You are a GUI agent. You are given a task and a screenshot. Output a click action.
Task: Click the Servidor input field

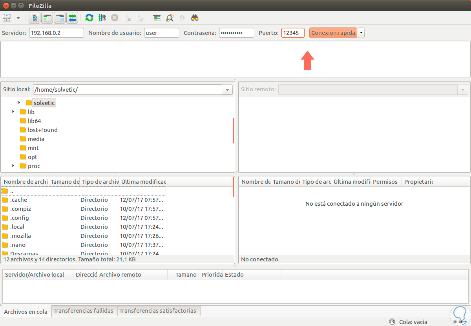(x=57, y=33)
